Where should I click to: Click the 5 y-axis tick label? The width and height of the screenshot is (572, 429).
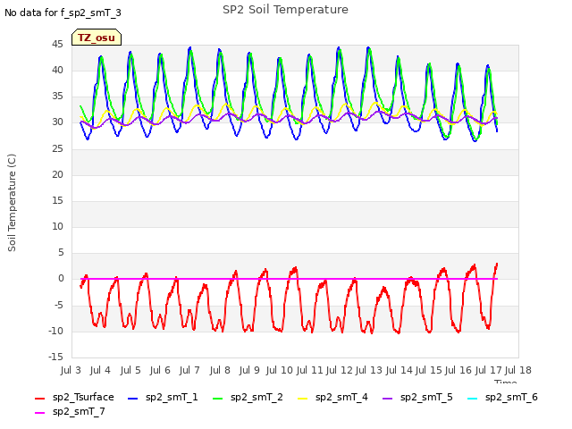click(x=61, y=252)
